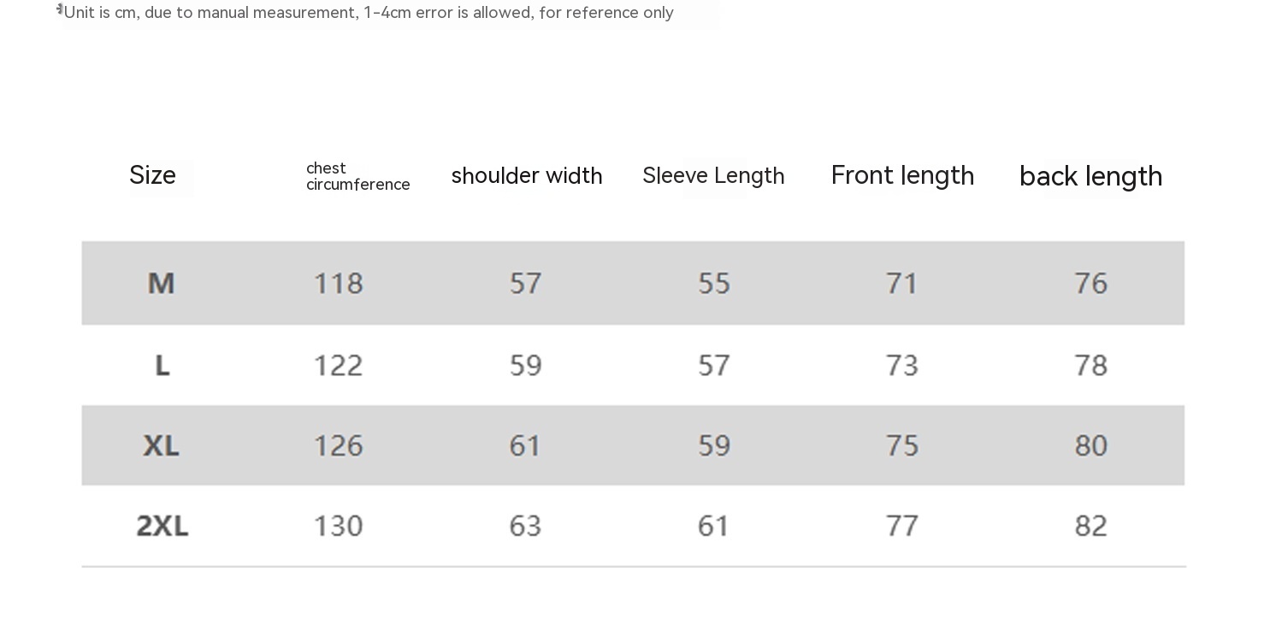This screenshot has height=630, width=1282.
Task: Select the XL size row label
Action: click(161, 445)
